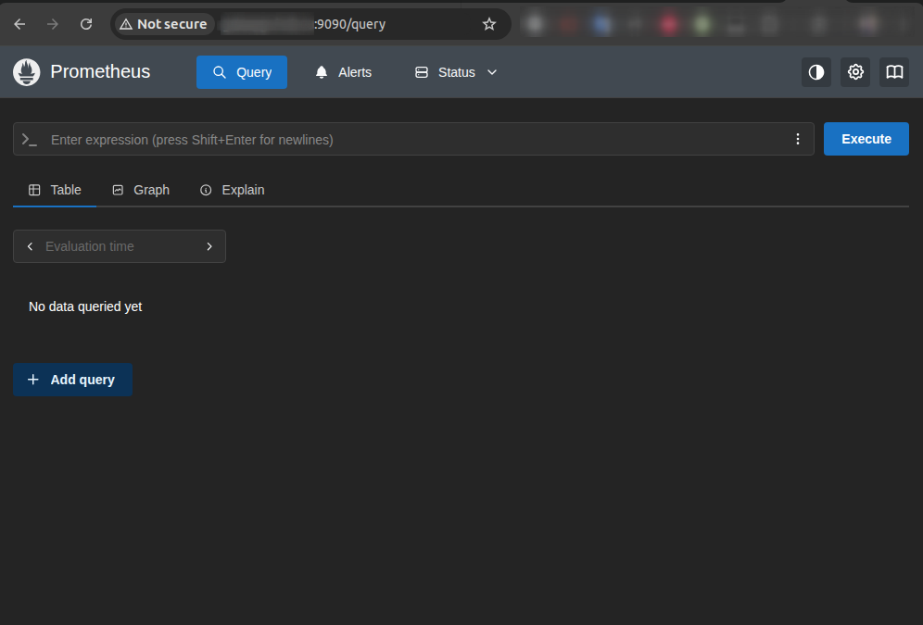Click the Prometheus flame logo
The width and height of the screenshot is (923, 625).
[x=27, y=72]
